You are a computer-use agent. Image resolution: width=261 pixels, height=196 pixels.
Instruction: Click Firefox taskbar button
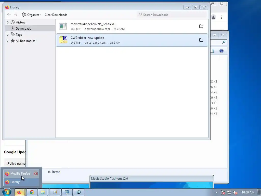click(x=19, y=192)
